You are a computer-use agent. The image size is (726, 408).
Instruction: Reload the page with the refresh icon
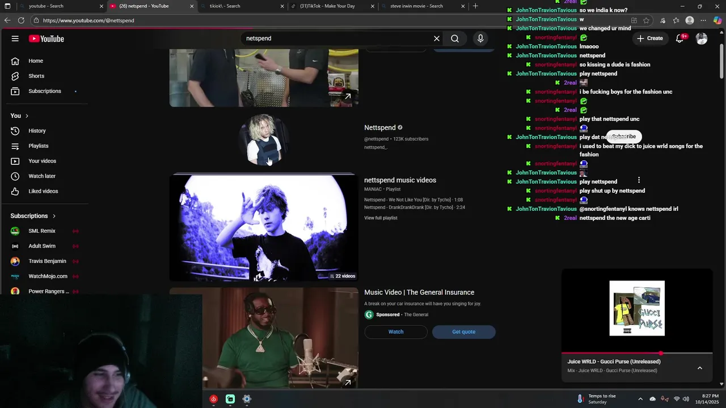coord(21,20)
